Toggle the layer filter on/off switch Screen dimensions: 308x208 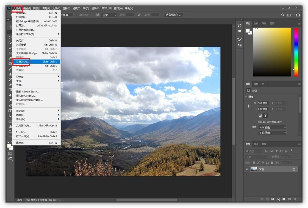click(292, 150)
